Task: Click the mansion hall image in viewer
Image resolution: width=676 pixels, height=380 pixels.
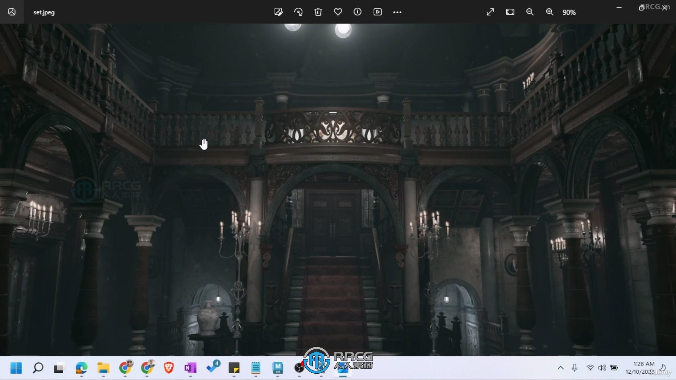Action: (x=338, y=190)
